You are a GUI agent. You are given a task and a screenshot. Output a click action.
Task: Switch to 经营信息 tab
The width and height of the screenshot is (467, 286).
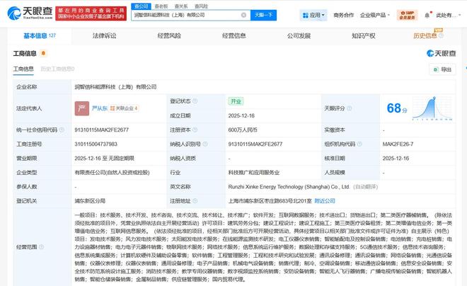[x=234, y=35]
